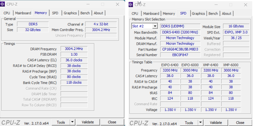Minimize the right CPU-Z window
Screen dimensions: 259x126
[x=216, y=5]
